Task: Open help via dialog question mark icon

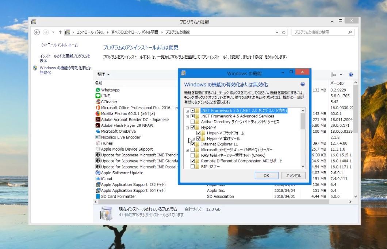Action: 302,85
